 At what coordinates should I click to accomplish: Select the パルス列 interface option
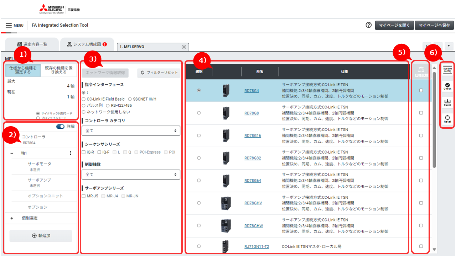tap(84, 105)
